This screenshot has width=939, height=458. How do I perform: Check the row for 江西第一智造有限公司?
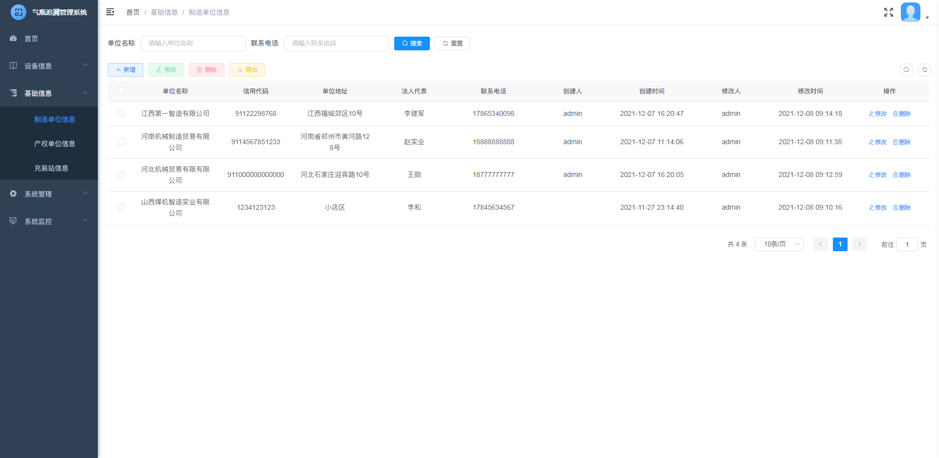[x=121, y=113]
